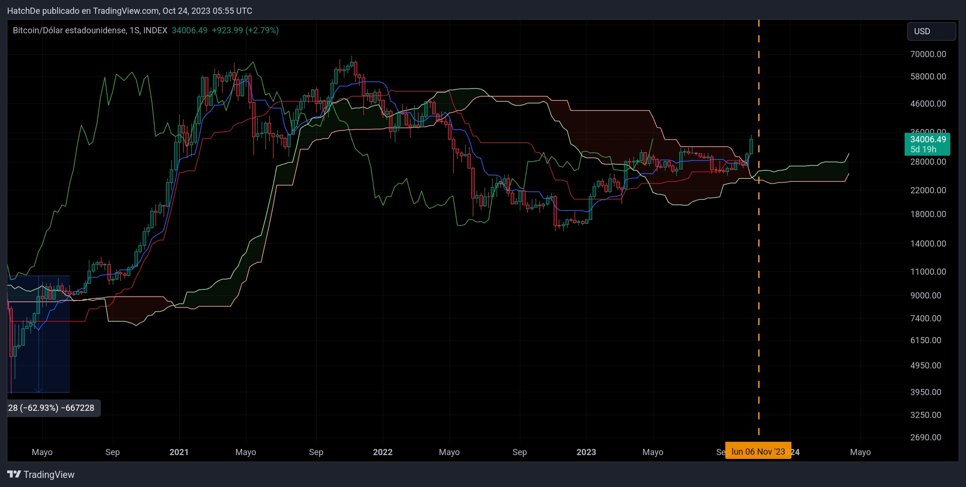
Task: Click the 46000.00 price scale label
Action: pos(928,104)
